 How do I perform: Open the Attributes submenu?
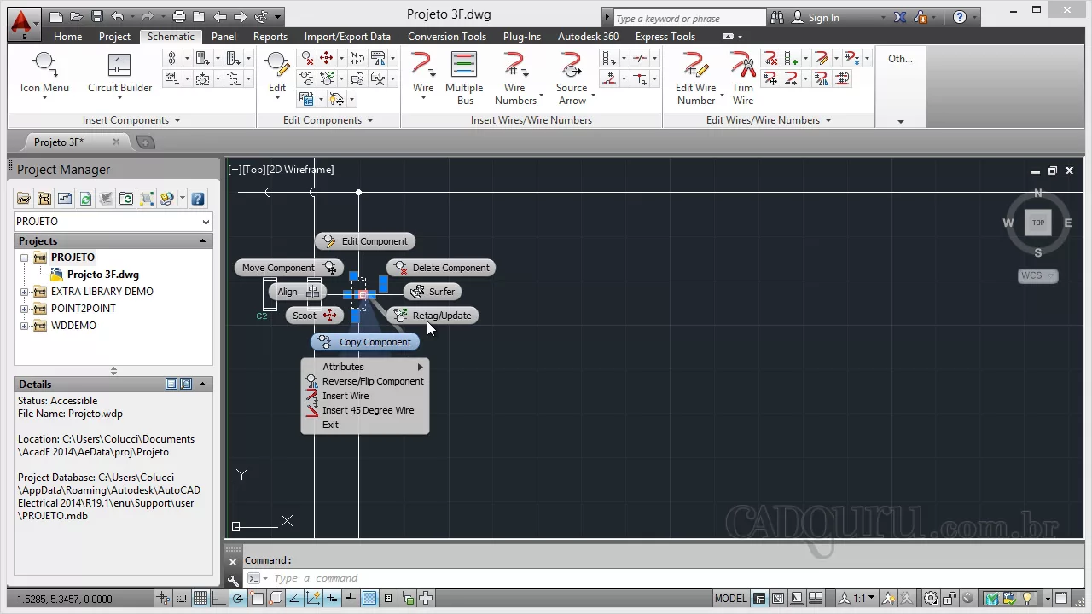pos(365,367)
